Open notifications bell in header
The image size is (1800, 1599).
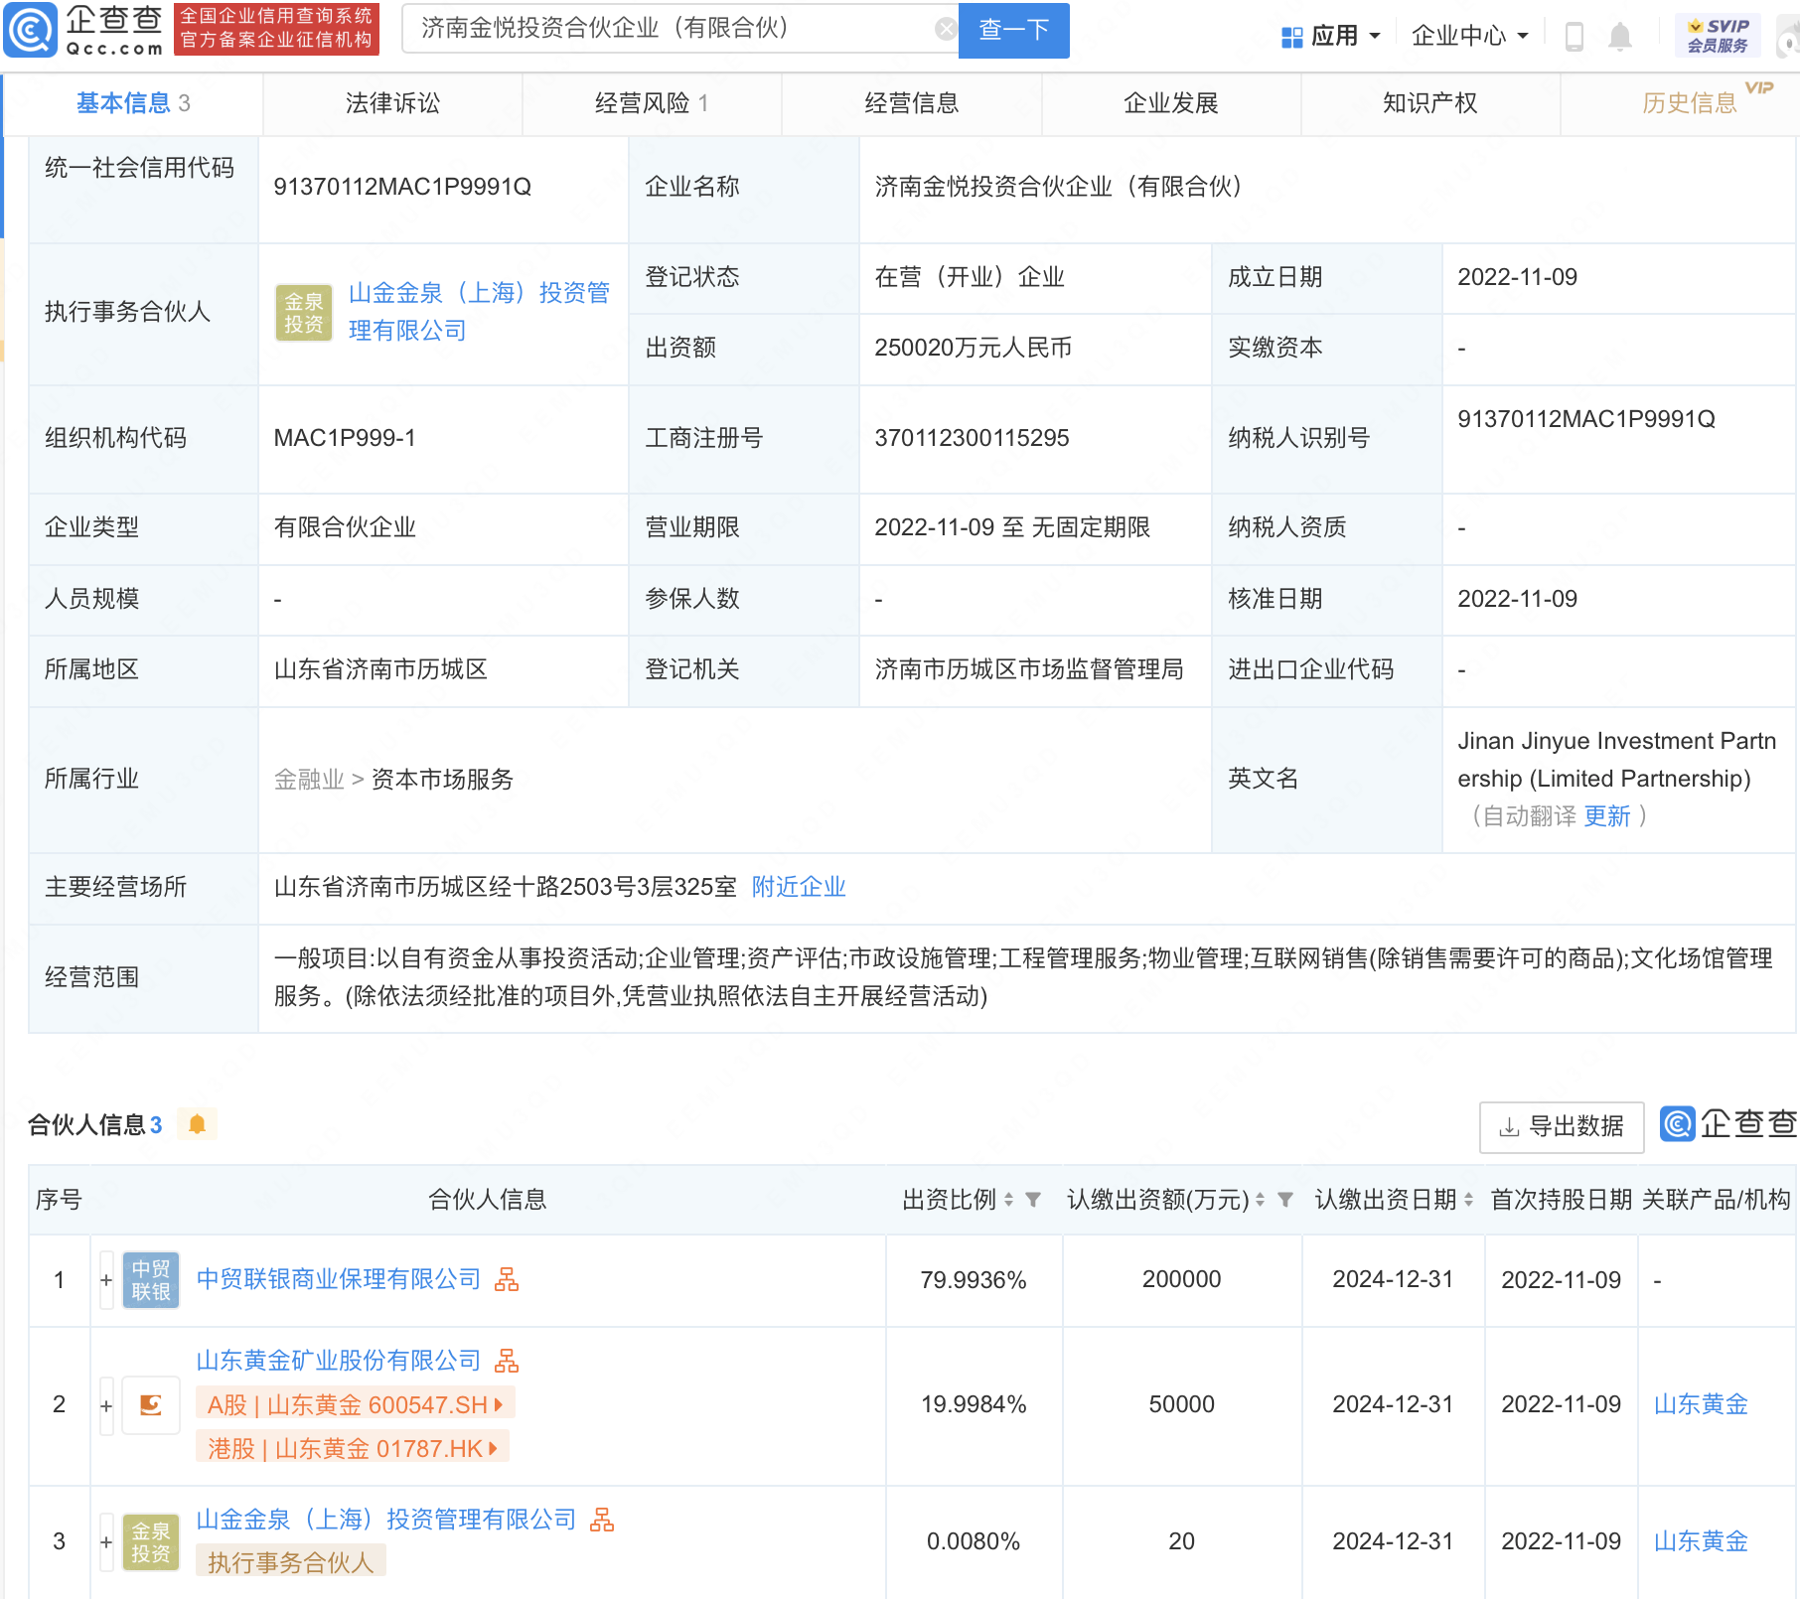(1620, 37)
